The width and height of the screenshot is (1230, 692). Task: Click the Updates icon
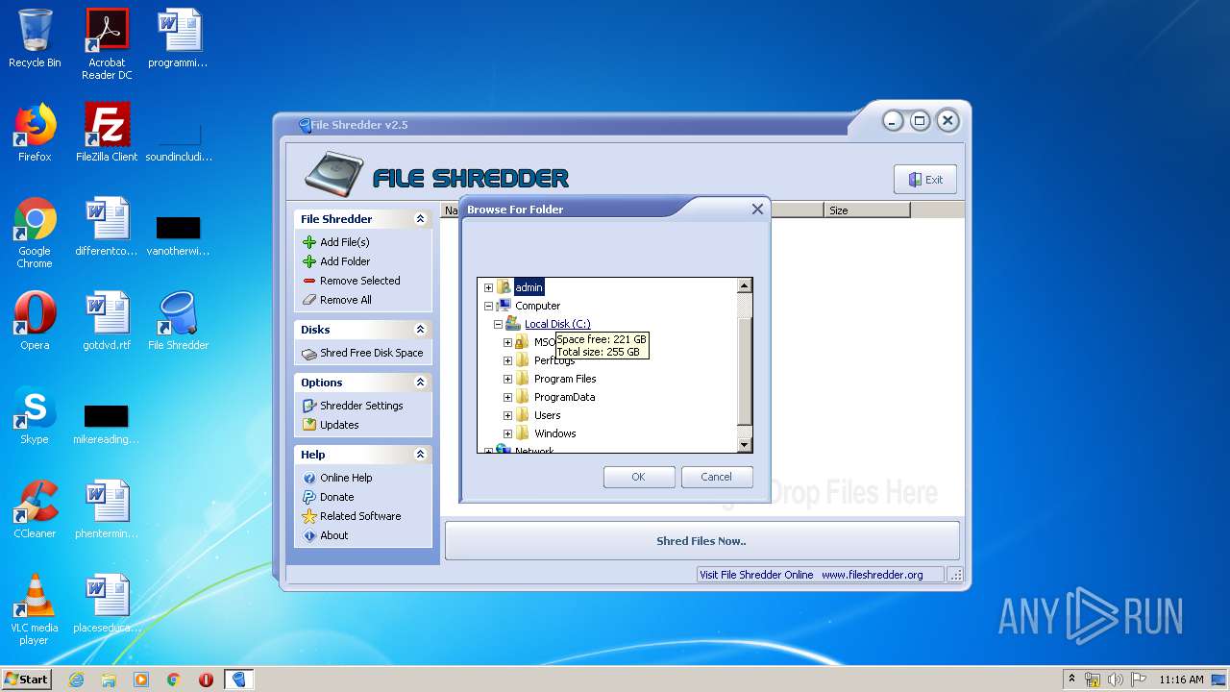tap(309, 425)
